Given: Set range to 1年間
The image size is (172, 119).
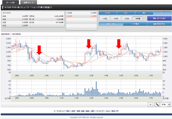Looking at the screenshot, I should click(105, 19).
